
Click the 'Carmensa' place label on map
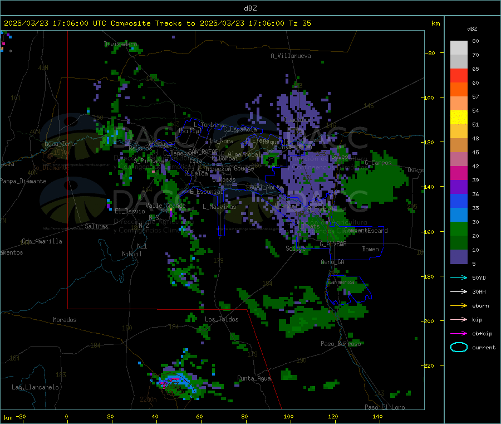coord(341,282)
